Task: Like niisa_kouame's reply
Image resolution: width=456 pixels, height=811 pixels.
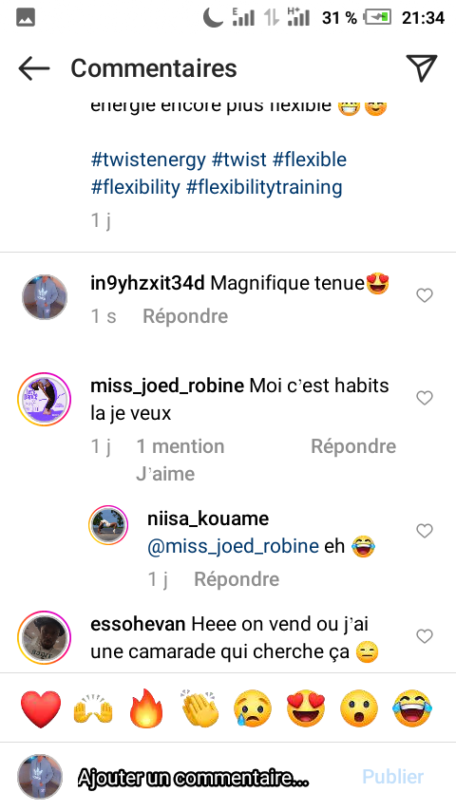Action: [x=425, y=531]
